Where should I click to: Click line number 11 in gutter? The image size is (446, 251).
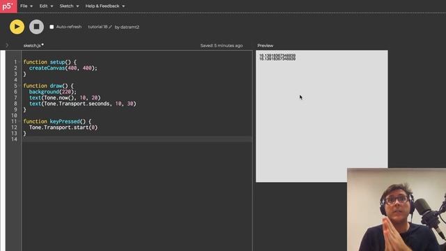pos(14,121)
